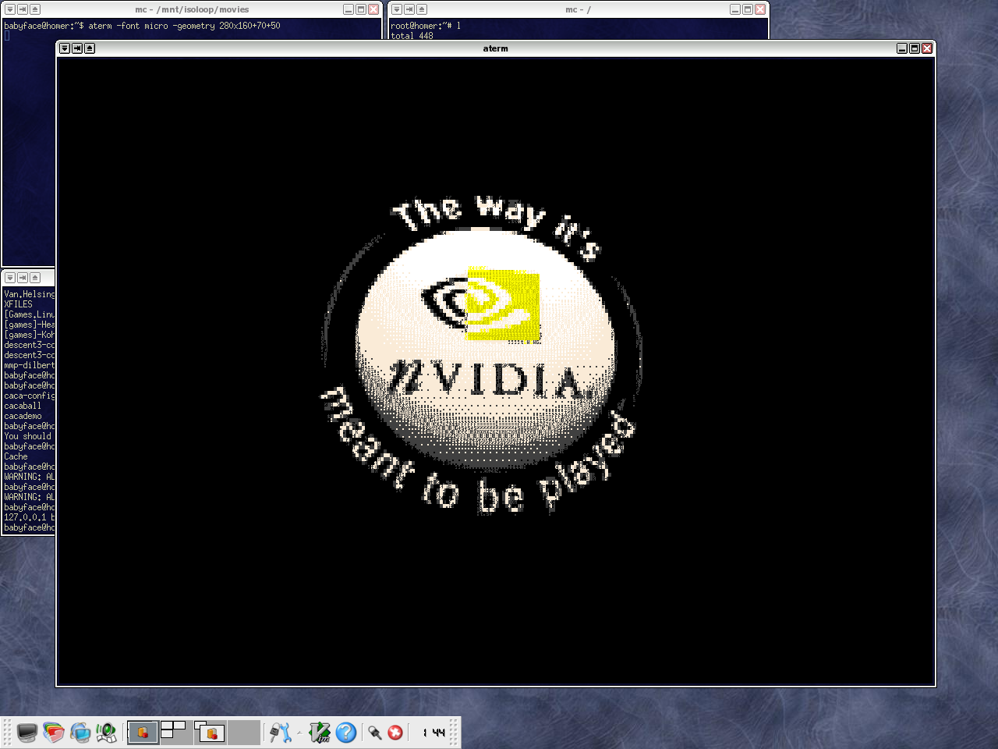Click arrow-to-bar button on lower-left terminal window
Image resolution: width=998 pixels, height=749 pixels.
click(x=23, y=278)
